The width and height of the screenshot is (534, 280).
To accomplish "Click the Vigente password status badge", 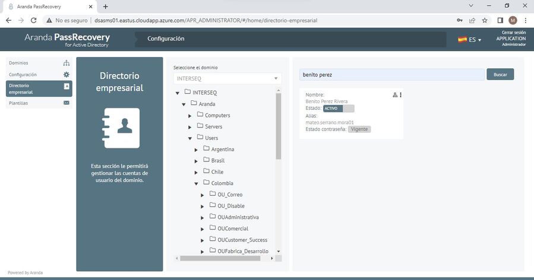I will (x=359, y=129).
